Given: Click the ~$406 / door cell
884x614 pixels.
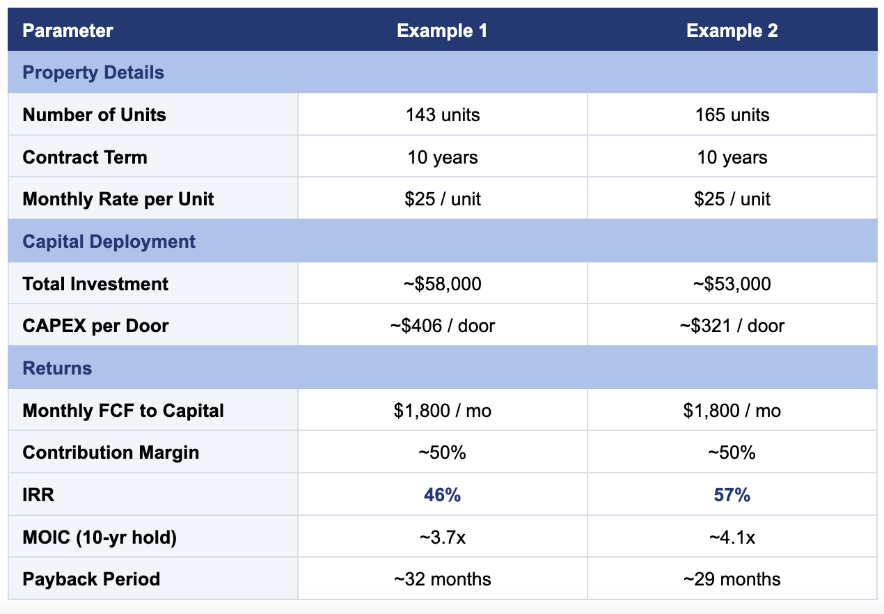Looking at the screenshot, I should (443, 326).
